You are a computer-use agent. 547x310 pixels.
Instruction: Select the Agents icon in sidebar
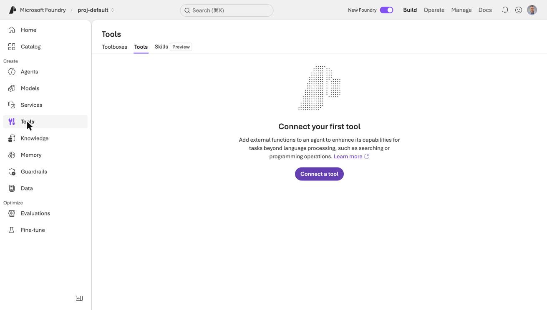click(x=12, y=72)
